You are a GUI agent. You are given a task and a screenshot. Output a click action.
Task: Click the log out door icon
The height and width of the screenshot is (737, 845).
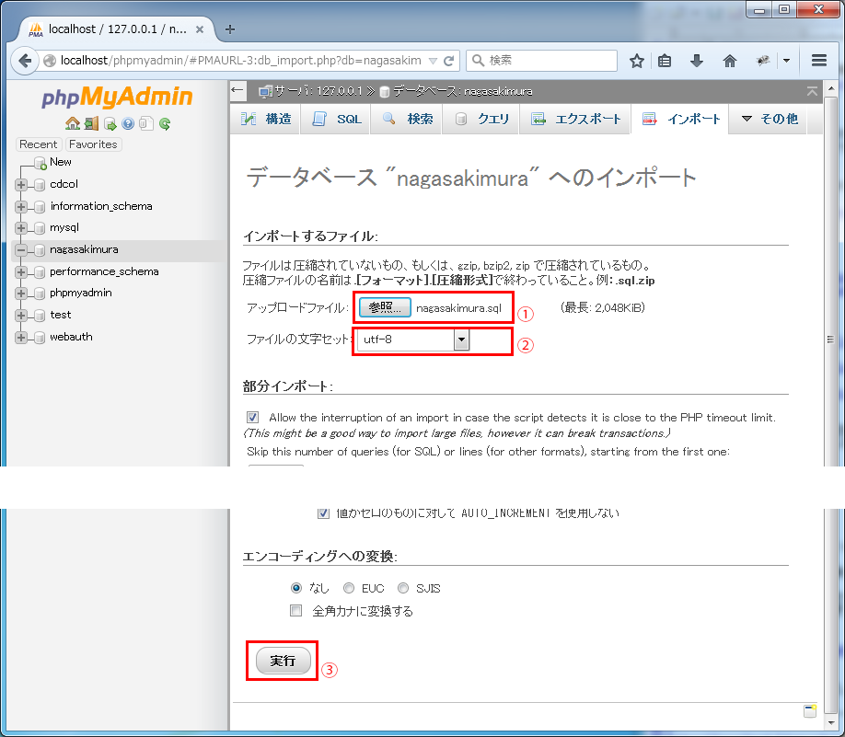pos(91,123)
